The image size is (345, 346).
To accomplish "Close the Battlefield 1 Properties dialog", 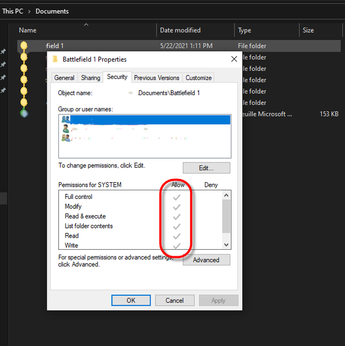I will point(234,59).
